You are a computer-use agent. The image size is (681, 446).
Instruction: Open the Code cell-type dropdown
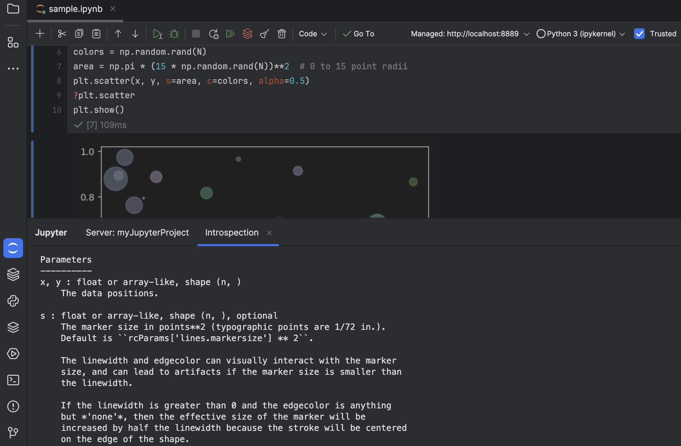(x=312, y=33)
